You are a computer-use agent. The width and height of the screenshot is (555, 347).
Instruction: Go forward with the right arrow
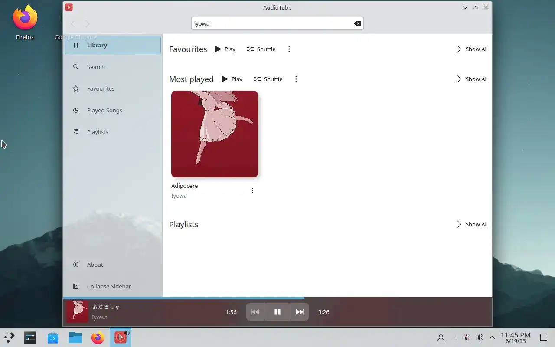tap(88, 24)
